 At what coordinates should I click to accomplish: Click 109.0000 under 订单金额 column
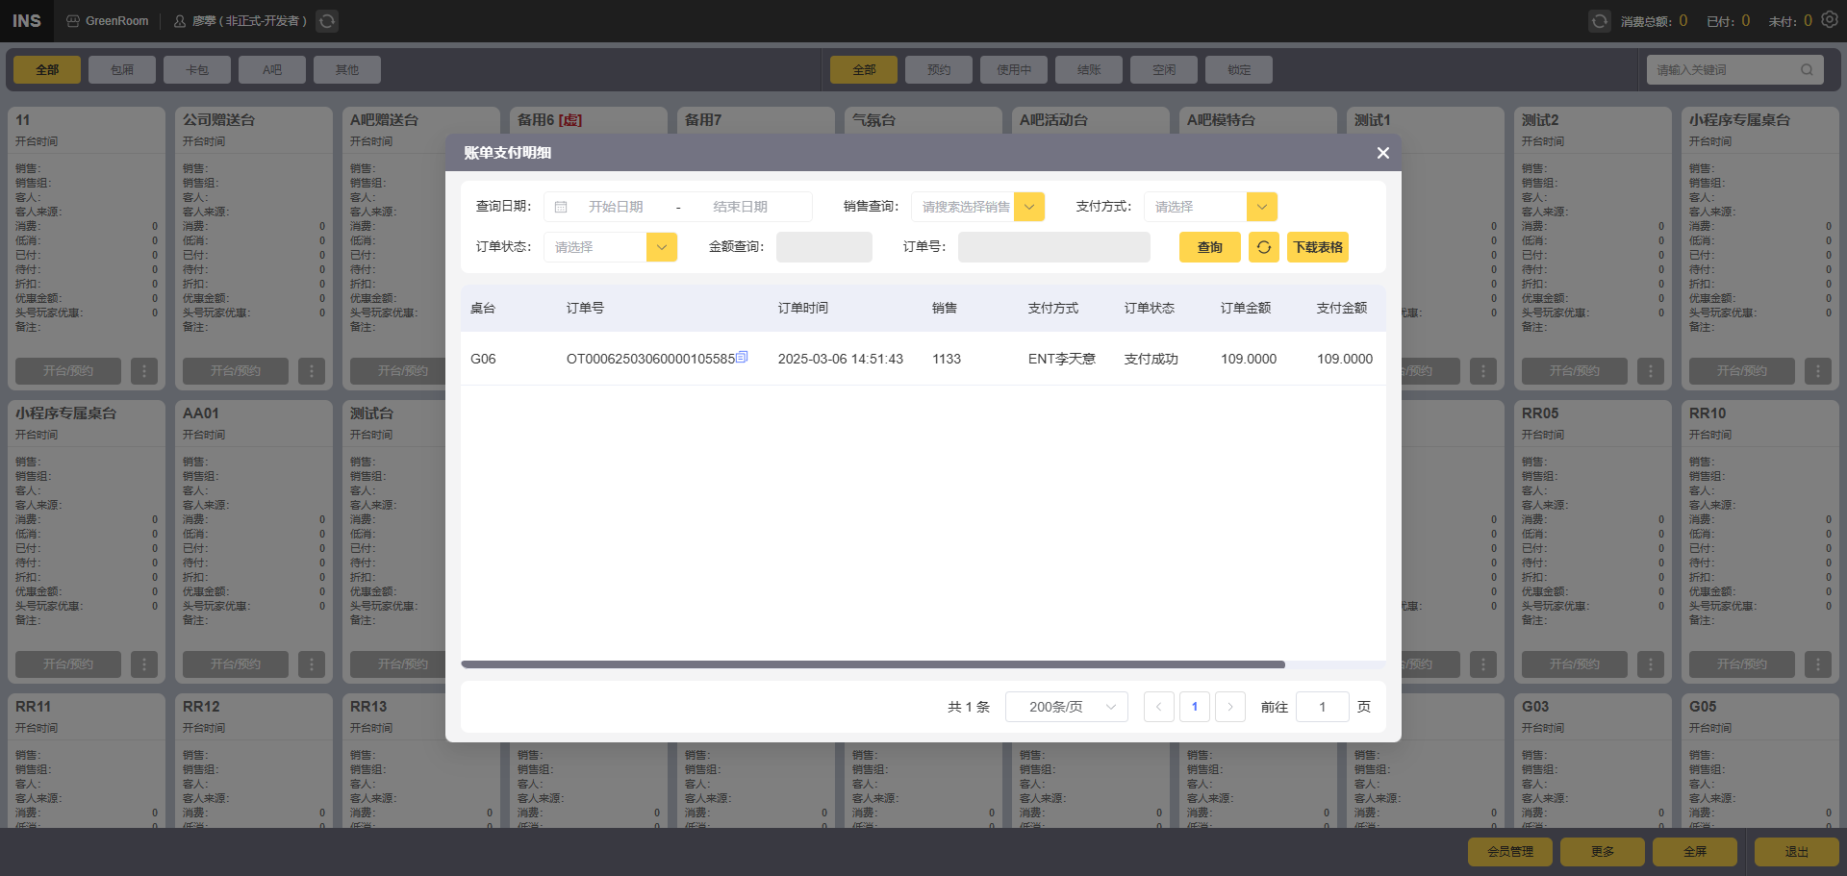pyautogui.click(x=1249, y=359)
